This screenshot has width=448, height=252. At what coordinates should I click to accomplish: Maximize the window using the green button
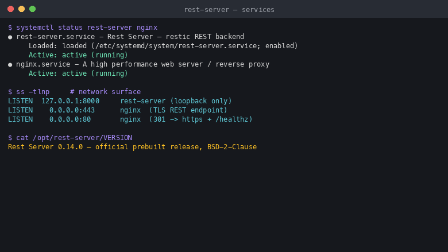33,9
